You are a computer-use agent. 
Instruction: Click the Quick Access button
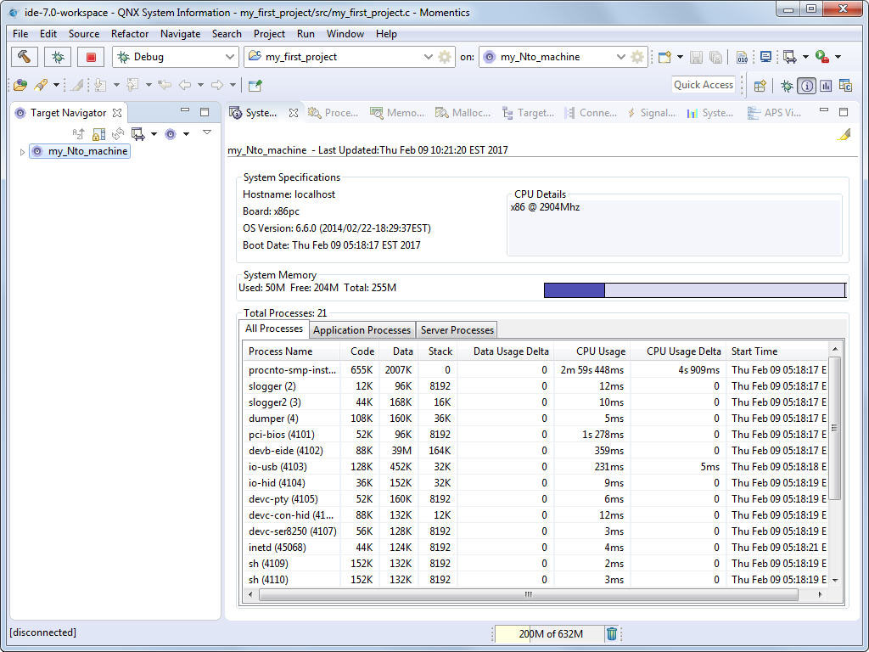coord(704,85)
